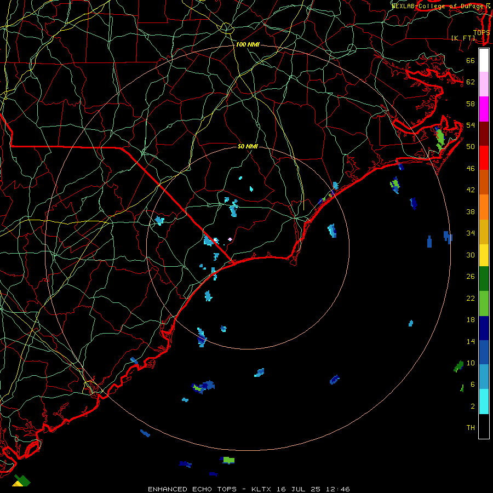Click the black threshold swatch beside TH
Image resolution: width=493 pixels, height=493 pixels.
(x=484, y=426)
